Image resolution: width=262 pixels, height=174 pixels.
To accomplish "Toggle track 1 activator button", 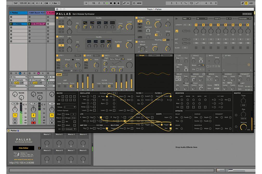I will pyautogui.click(x=15, y=115).
